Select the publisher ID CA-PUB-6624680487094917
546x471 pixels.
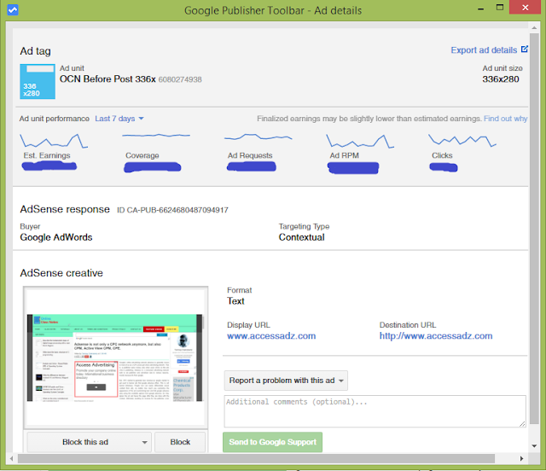click(177, 210)
